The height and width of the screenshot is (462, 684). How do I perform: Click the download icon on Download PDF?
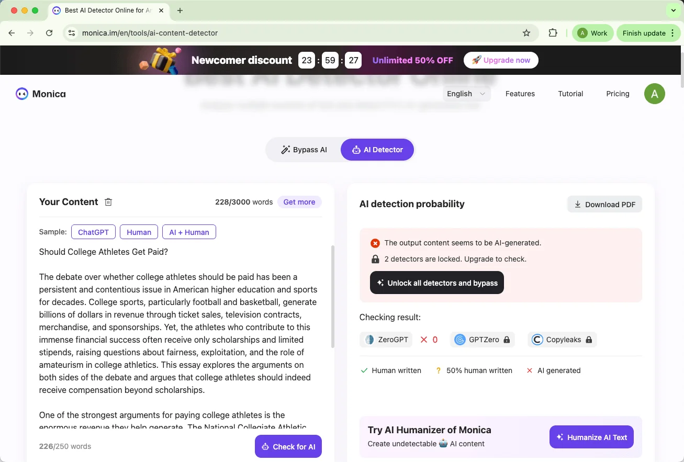point(578,204)
